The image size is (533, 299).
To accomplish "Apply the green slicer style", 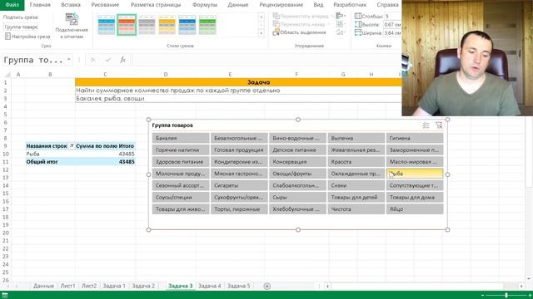I will (207, 25).
